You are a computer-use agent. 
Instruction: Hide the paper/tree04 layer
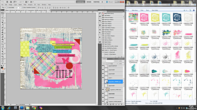click(x=103, y=70)
